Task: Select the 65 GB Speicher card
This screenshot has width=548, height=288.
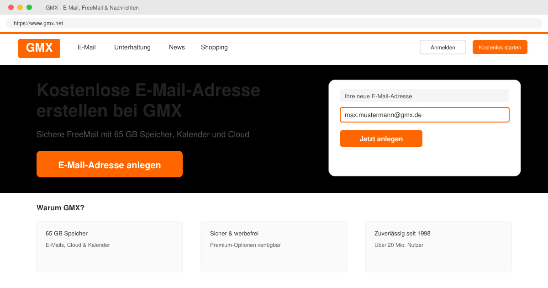Action: [110, 247]
